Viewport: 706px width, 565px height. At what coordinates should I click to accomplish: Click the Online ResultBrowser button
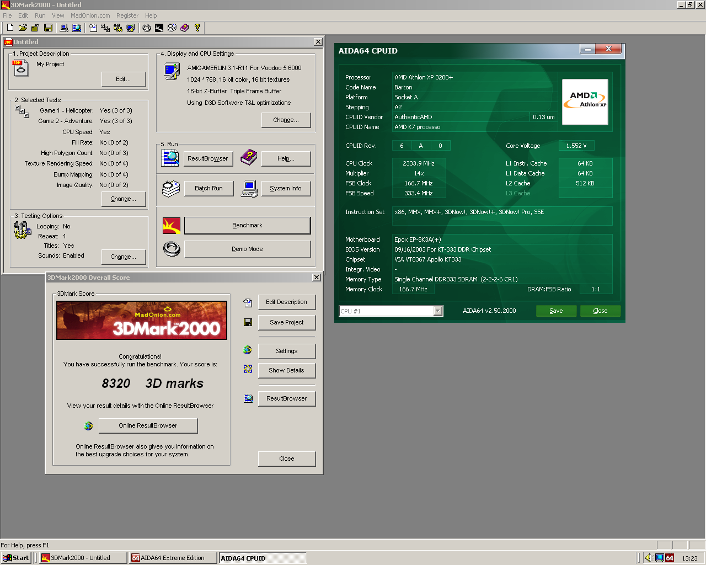[x=148, y=426]
